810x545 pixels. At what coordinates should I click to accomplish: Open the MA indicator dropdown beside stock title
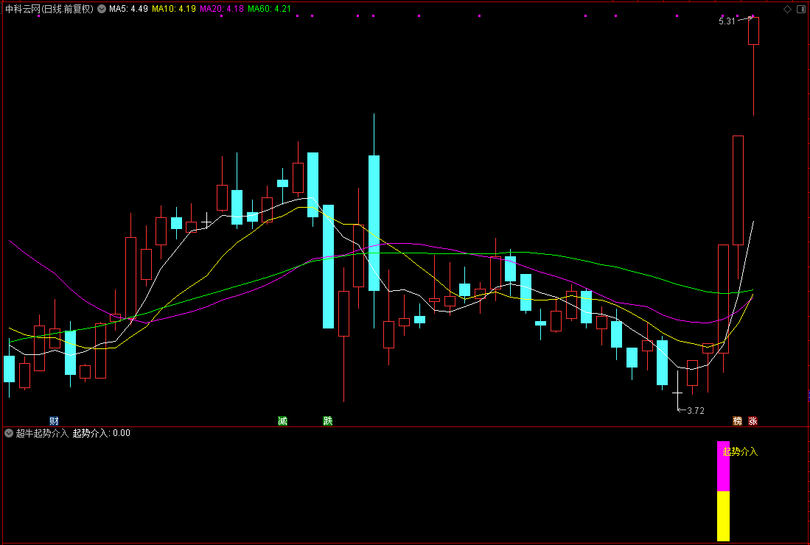tap(102, 9)
